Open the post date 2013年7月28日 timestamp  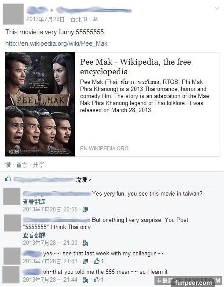pos(45,19)
